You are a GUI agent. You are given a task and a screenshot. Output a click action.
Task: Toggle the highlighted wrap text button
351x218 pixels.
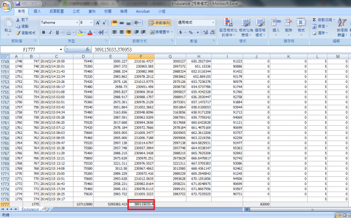point(160,23)
